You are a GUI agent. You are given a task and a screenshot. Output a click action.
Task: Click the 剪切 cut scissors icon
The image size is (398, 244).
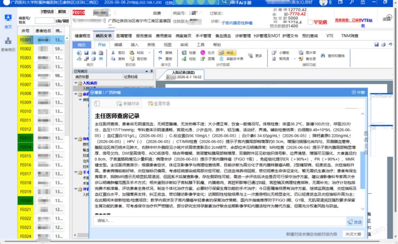113,53
